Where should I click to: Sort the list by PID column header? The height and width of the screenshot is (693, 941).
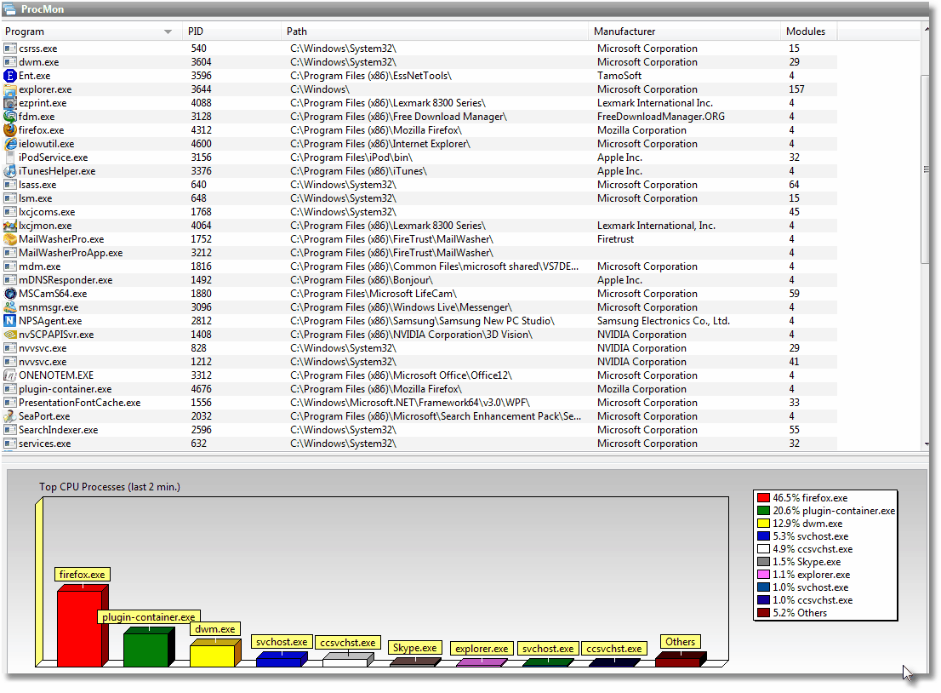pos(231,31)
